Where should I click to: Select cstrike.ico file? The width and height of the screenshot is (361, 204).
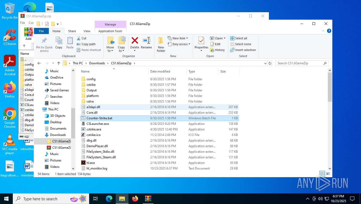pos(159,135)
